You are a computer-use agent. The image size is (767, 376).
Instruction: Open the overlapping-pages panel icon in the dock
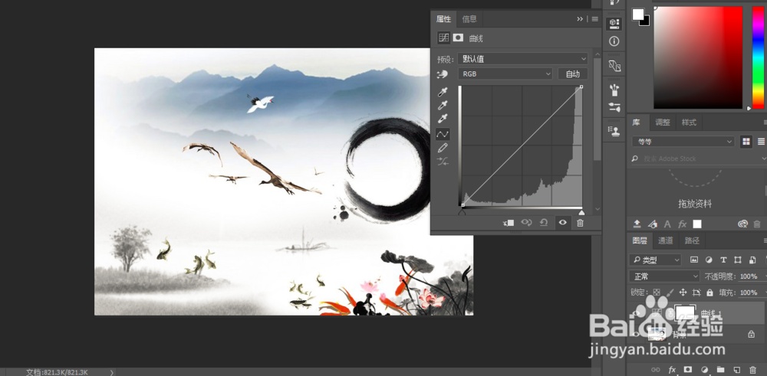(614, 65)
